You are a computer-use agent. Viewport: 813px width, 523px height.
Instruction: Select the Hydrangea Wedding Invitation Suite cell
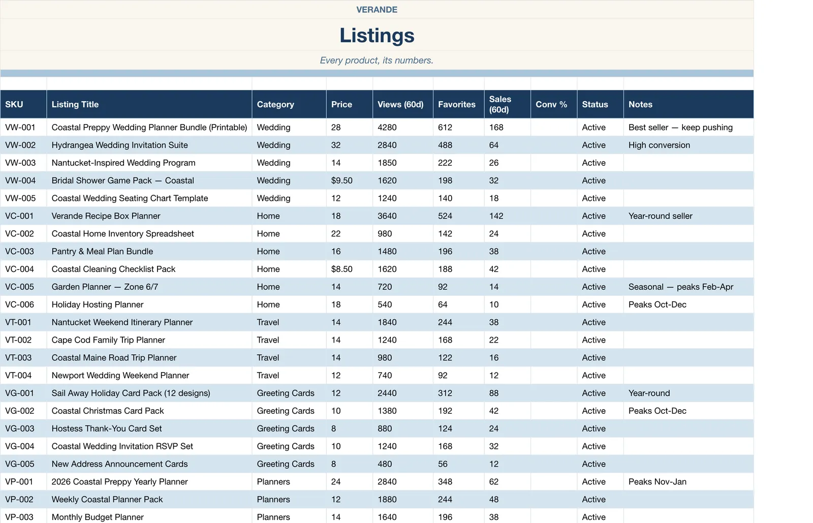click(149, 145)
